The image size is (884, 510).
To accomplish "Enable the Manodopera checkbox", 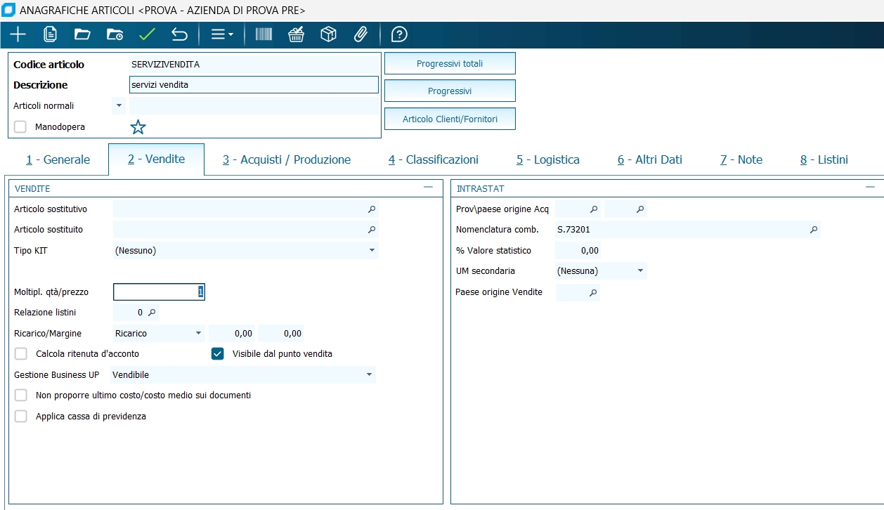I will 20,127.
